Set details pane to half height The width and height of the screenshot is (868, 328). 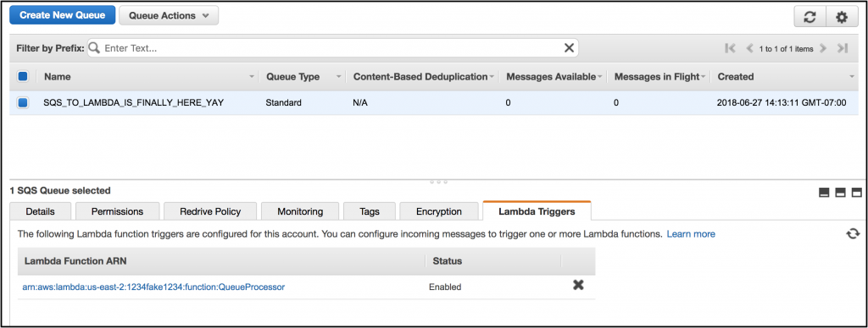click(840, 192)
